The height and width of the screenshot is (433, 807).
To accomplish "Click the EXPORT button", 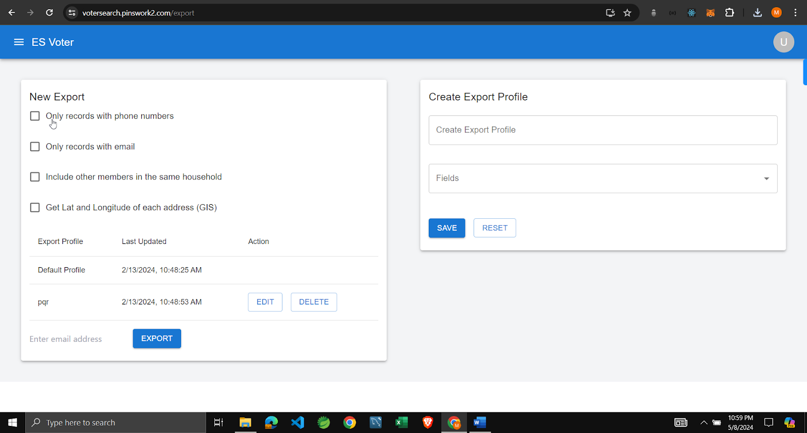I will click(157, 339).
